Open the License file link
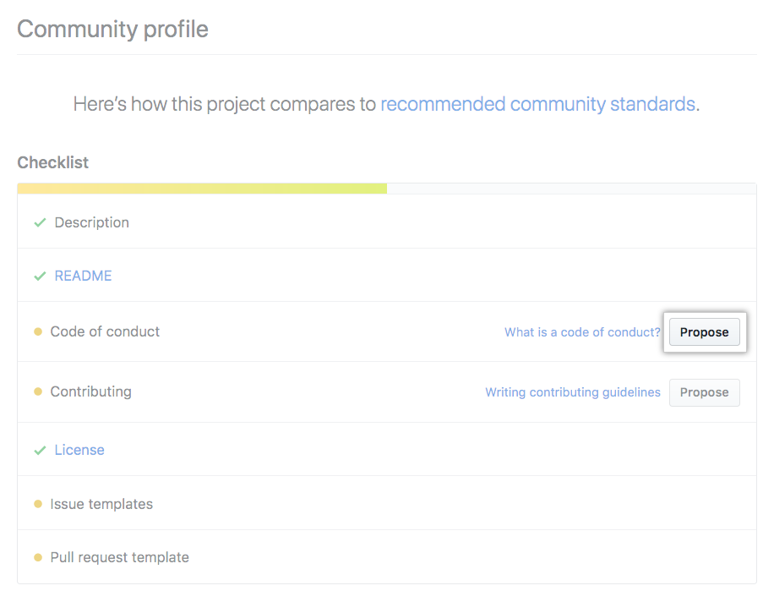 click(79, 451)
